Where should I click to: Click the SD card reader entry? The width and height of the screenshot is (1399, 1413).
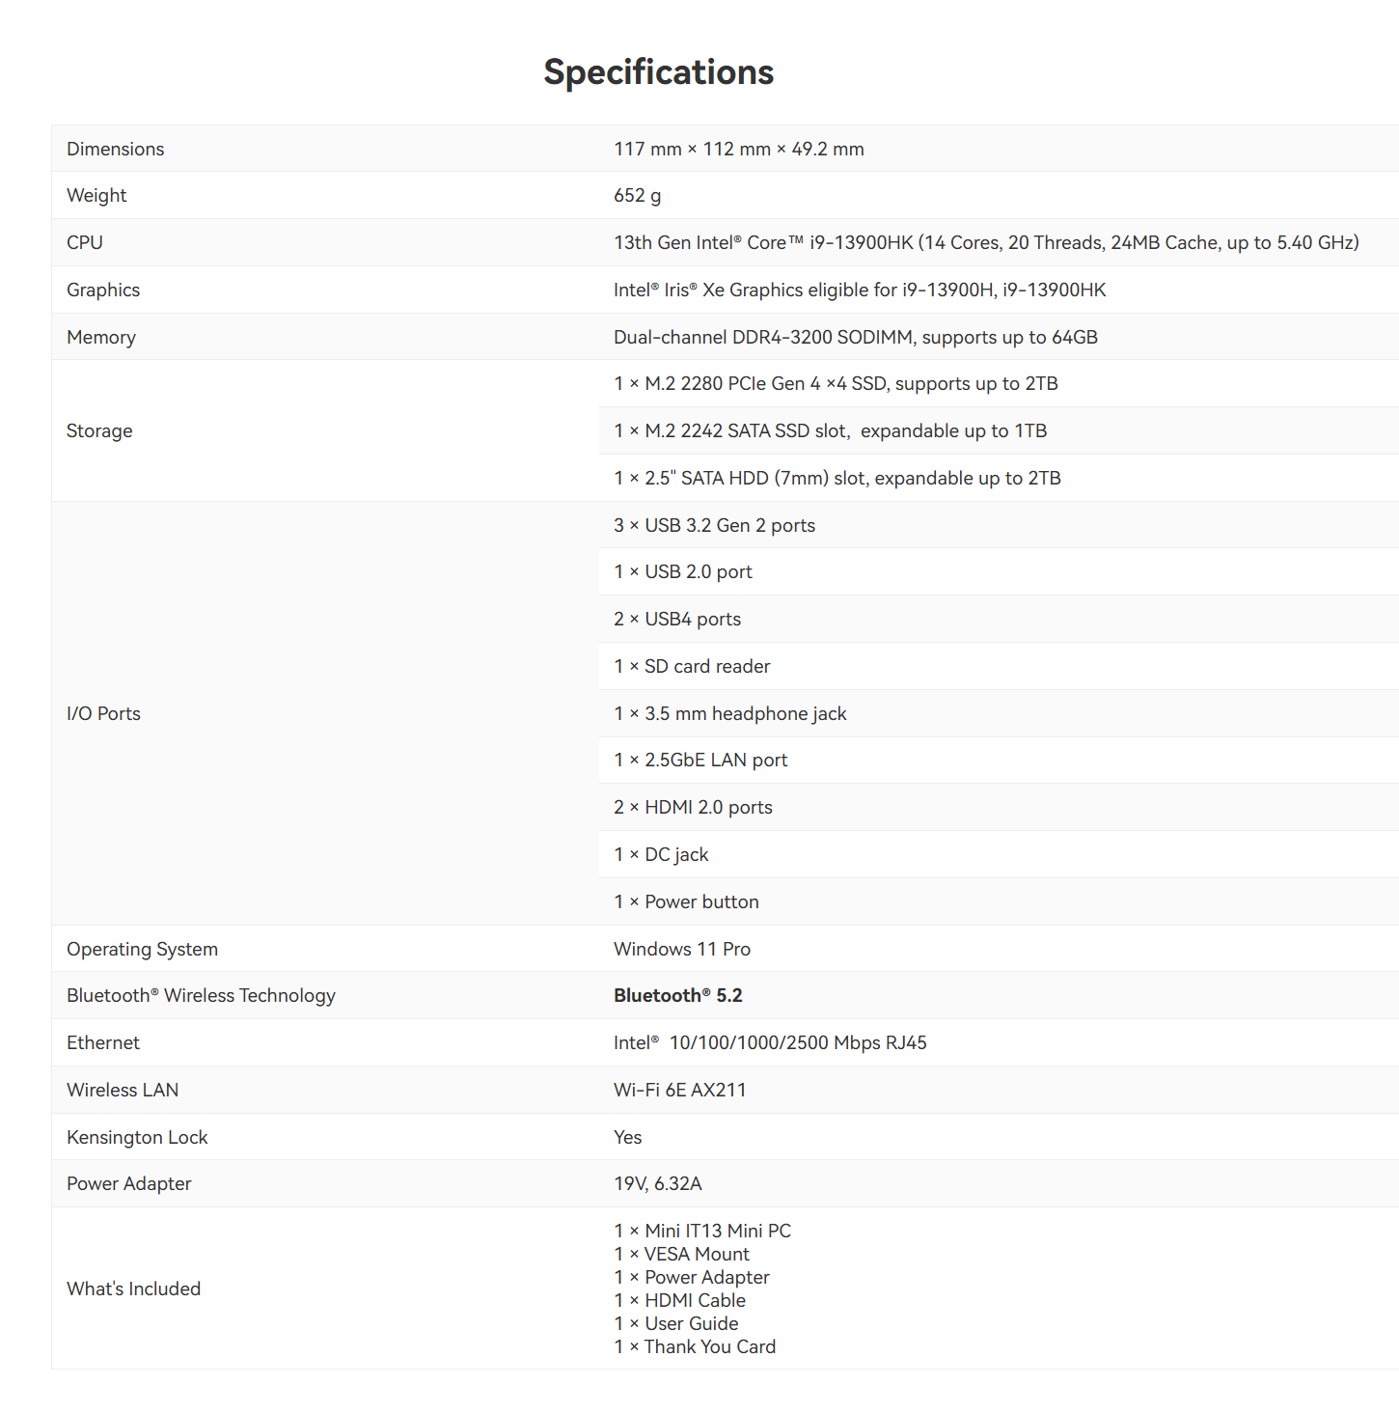pos(692,667)
